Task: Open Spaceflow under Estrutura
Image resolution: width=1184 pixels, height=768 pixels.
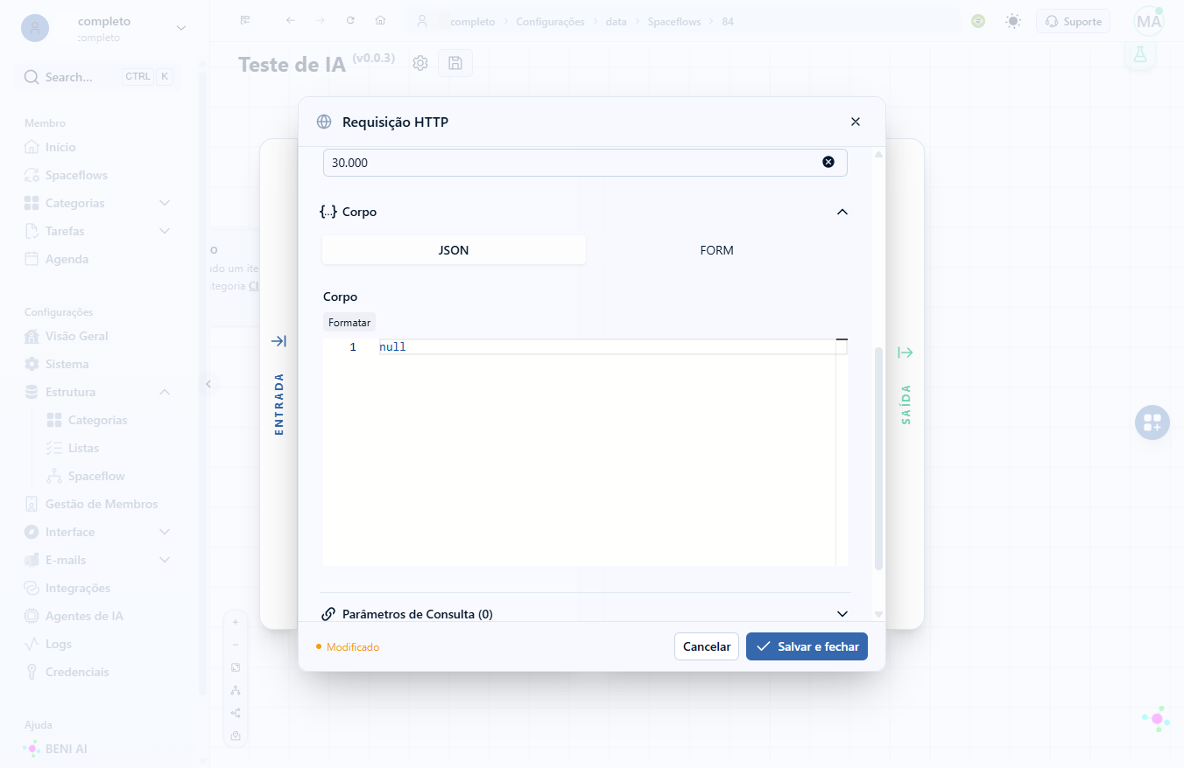Action: [x=96, y=476]
